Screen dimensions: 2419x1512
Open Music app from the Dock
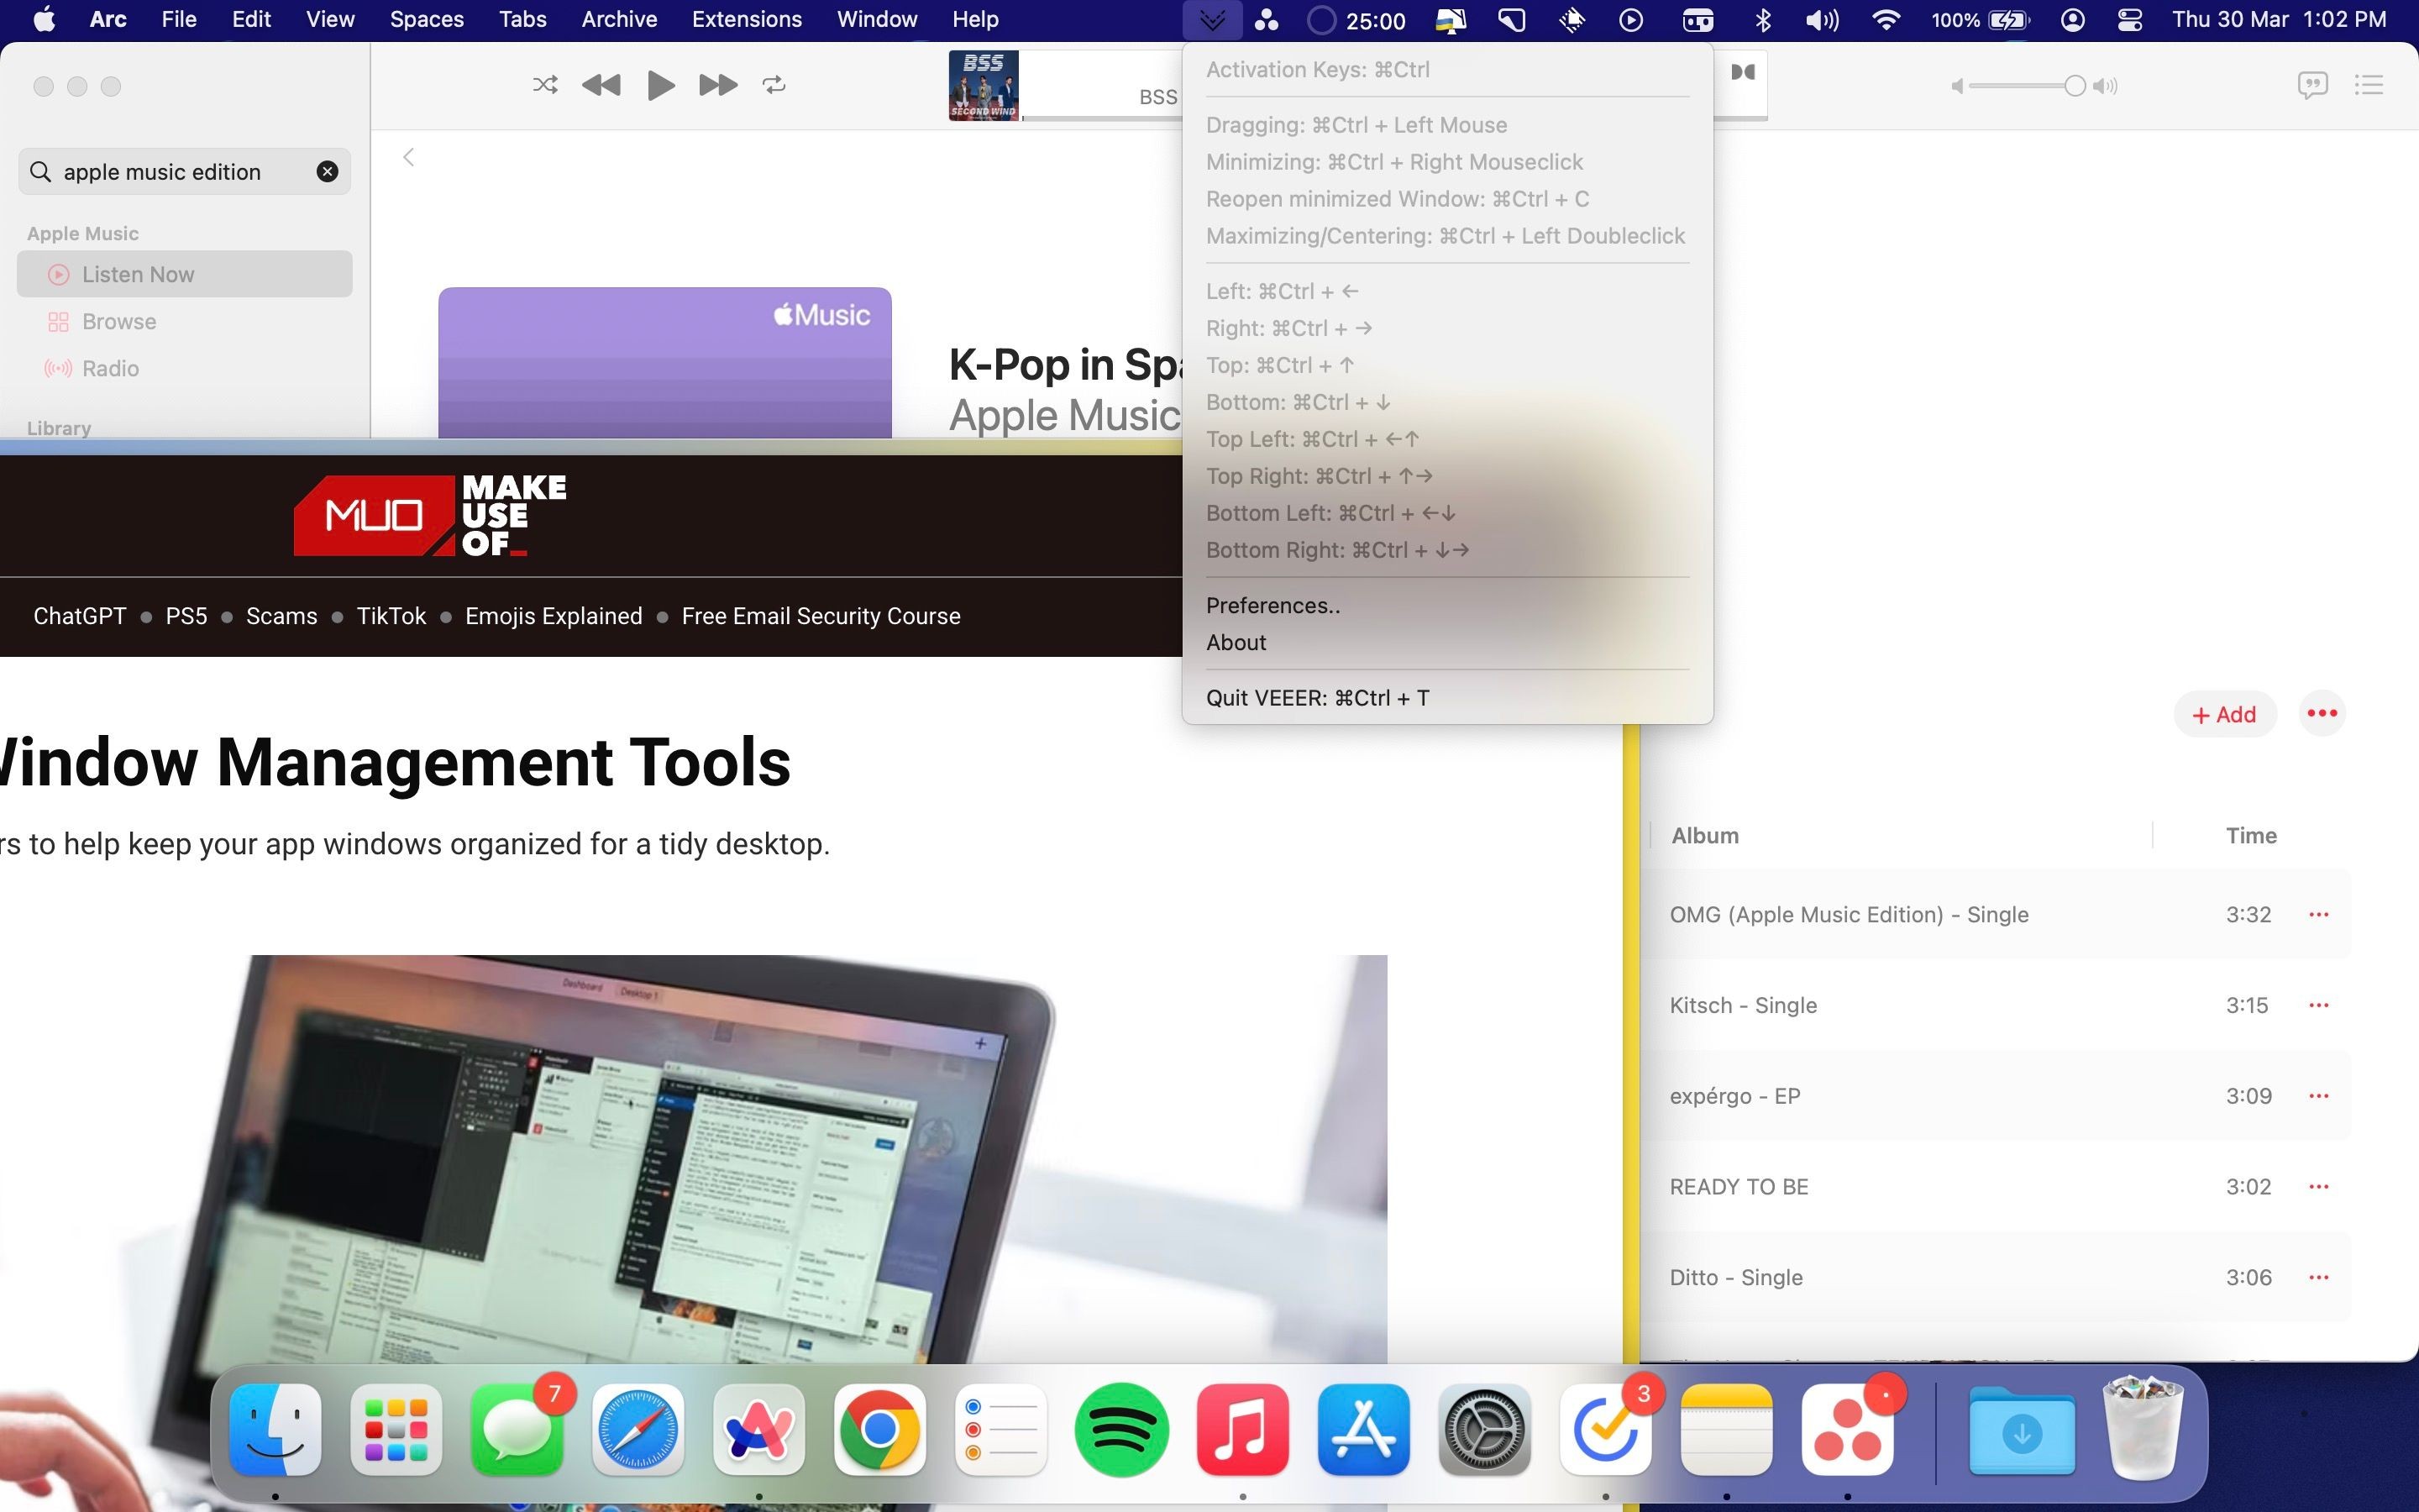click(x=1242, y=1430)
